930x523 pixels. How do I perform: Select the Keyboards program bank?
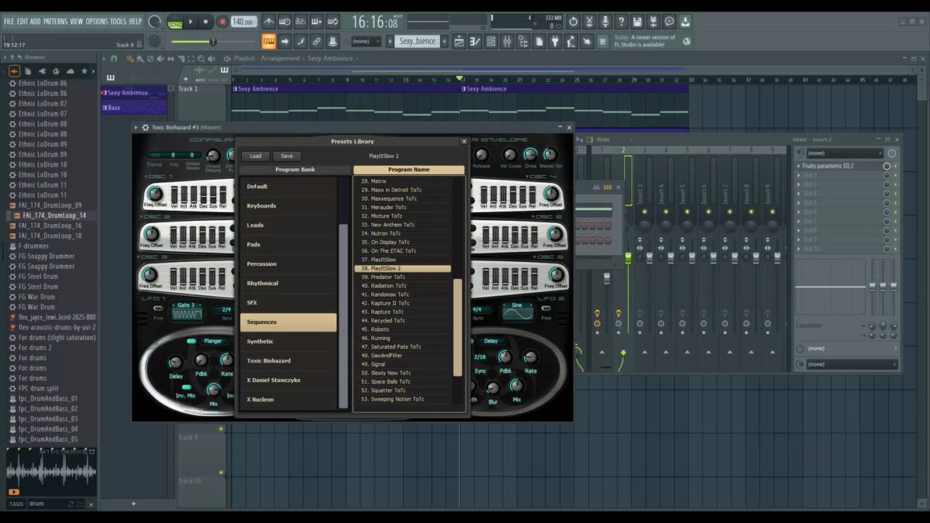288,206
